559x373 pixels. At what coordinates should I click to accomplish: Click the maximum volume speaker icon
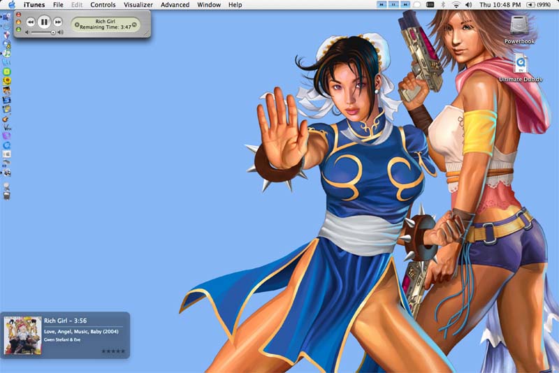(61, 32)
